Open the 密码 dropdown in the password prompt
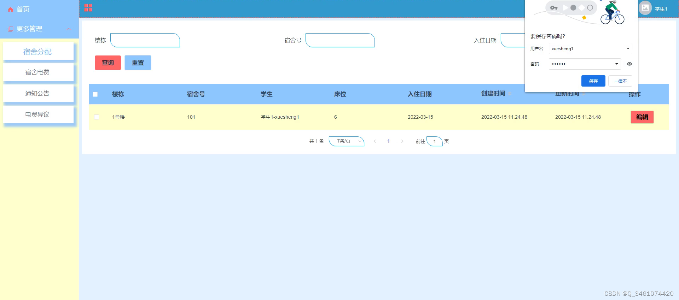The image size is (679, 300). pyautogui.click(x=585, y=64)
